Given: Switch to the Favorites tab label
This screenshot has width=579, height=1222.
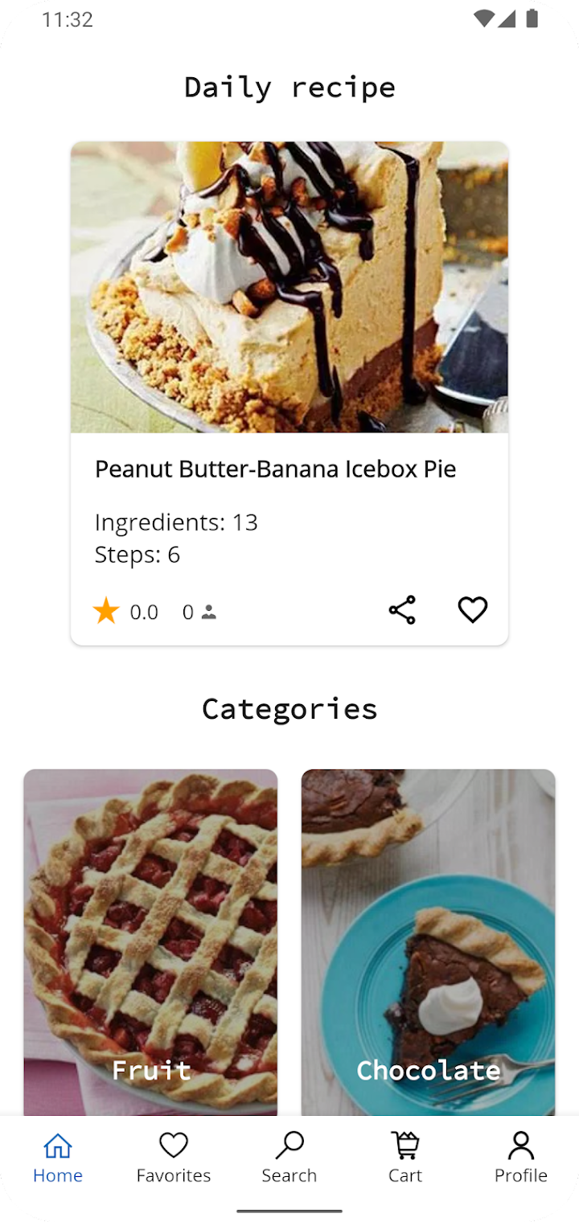Looking at the screenshot, I should pyautogui.click(x=174, y=1175).
